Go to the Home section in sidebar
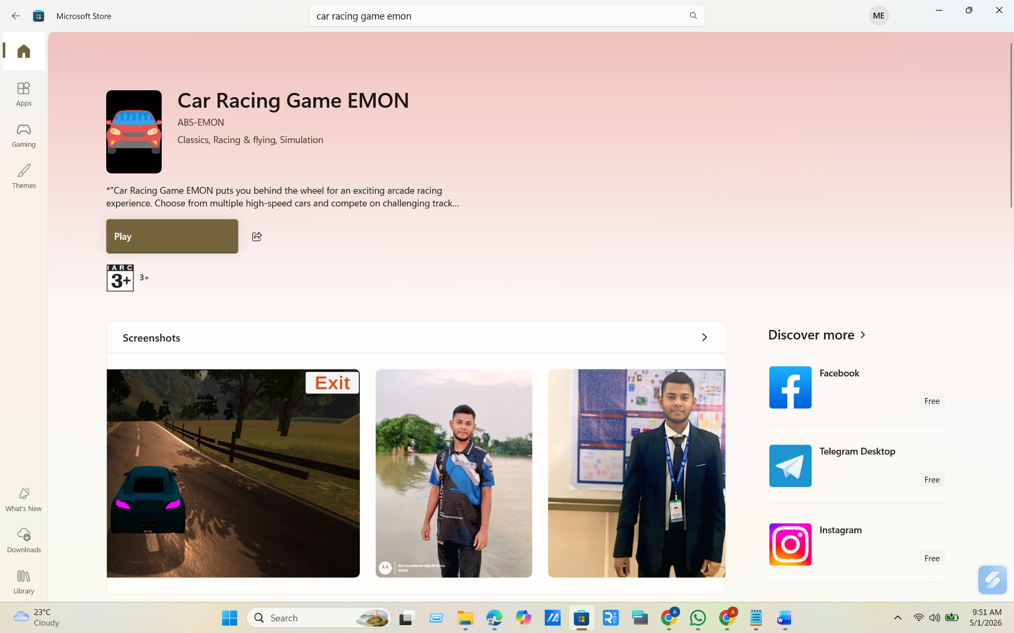Image resolution: width=1014 pixels, height=633 pixels. pos(24,51)
